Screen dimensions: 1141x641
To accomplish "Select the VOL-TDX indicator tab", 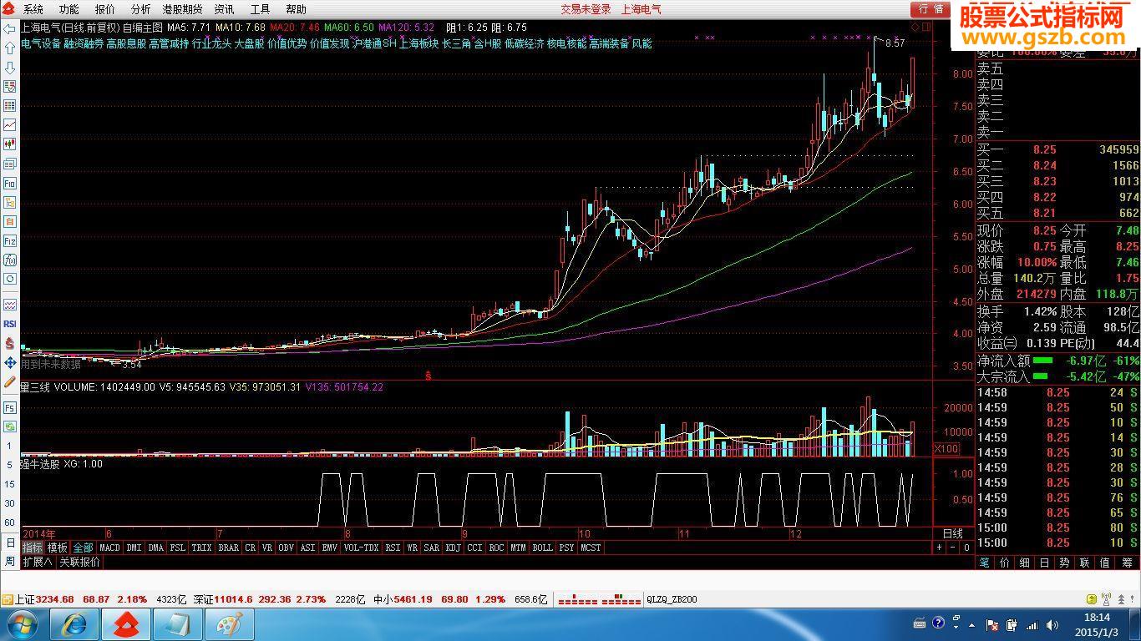I will [361, 548].
